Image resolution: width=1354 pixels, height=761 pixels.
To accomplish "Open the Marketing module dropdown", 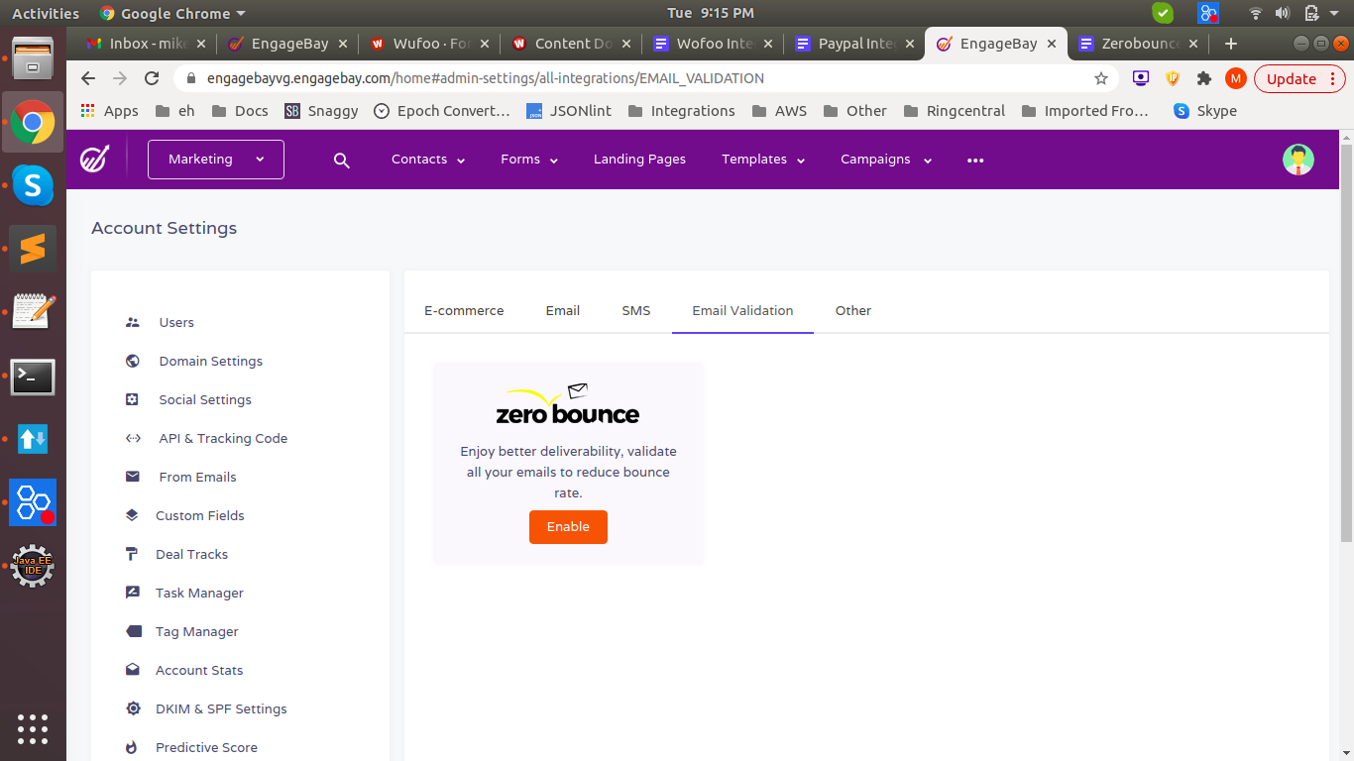I will pyautogui.click(x=216, y=160).
